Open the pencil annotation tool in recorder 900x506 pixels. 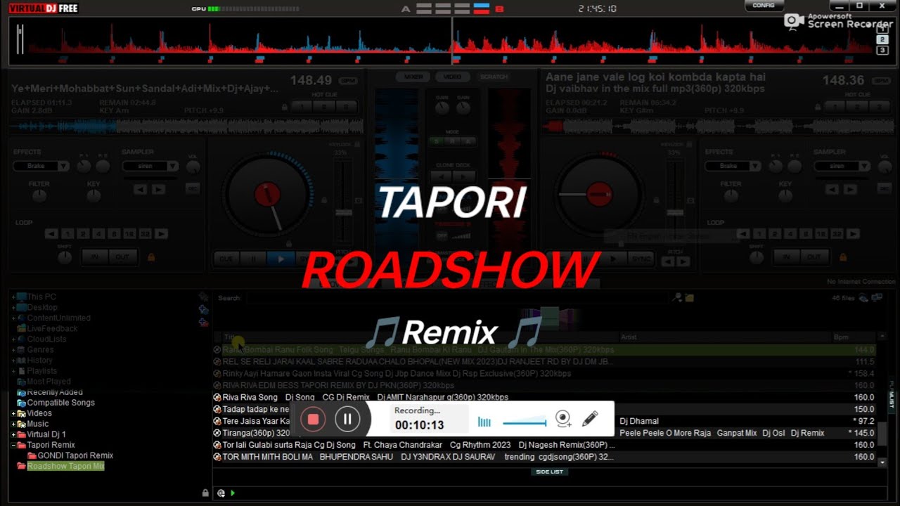coord(590,420)
